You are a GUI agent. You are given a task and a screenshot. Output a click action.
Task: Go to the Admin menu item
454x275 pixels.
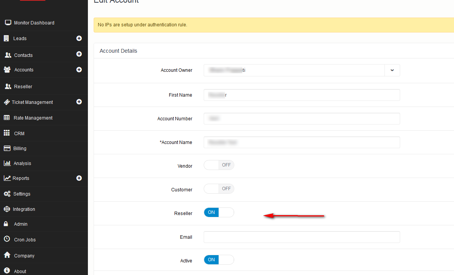tap(21, 224)
